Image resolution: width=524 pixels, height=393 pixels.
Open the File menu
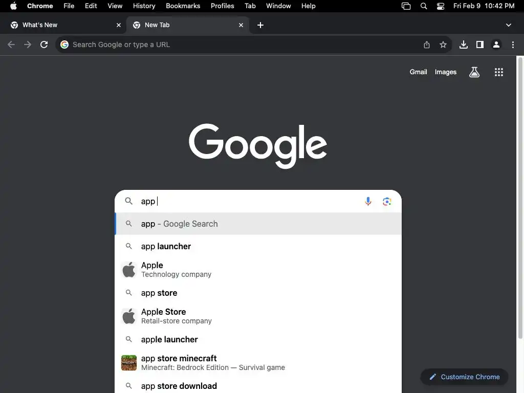pyautogui.click(x=69, y=6)
